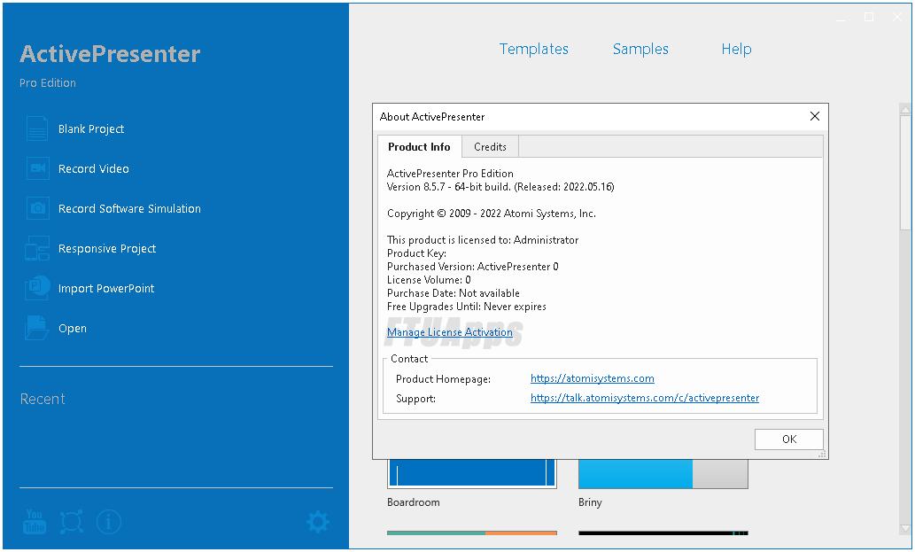Viewport: 915px width, 552px height.
Task: Choose Import PowerPoint
Action: point(106,288)
